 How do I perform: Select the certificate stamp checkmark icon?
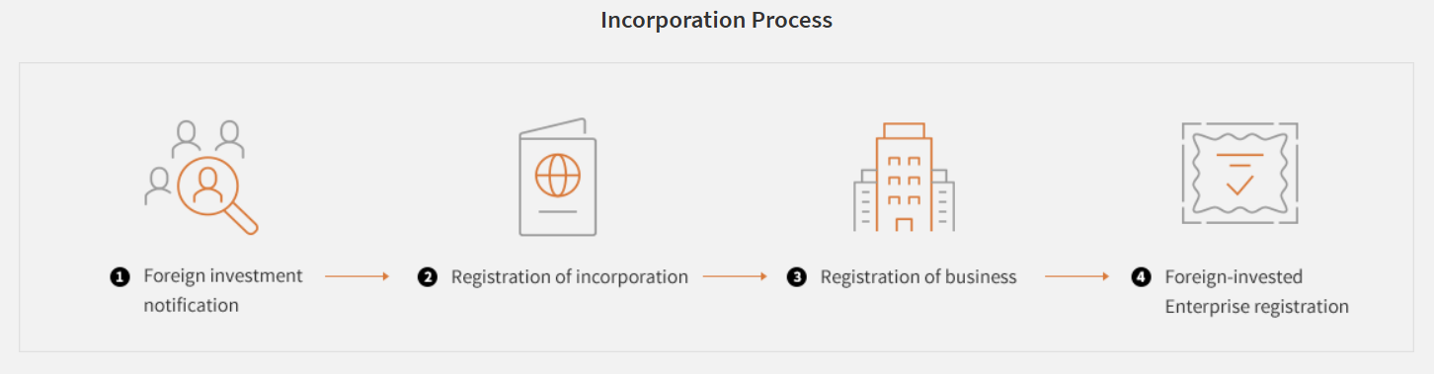tap(1239, 174)
